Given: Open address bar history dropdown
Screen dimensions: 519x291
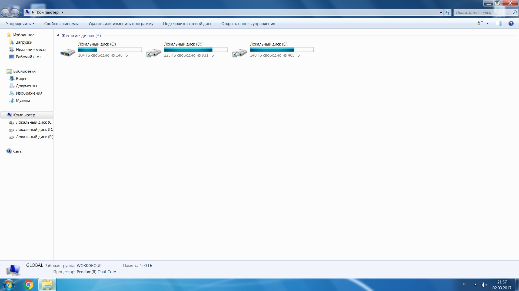Looking at the screenshot, I should coord(441,12).
